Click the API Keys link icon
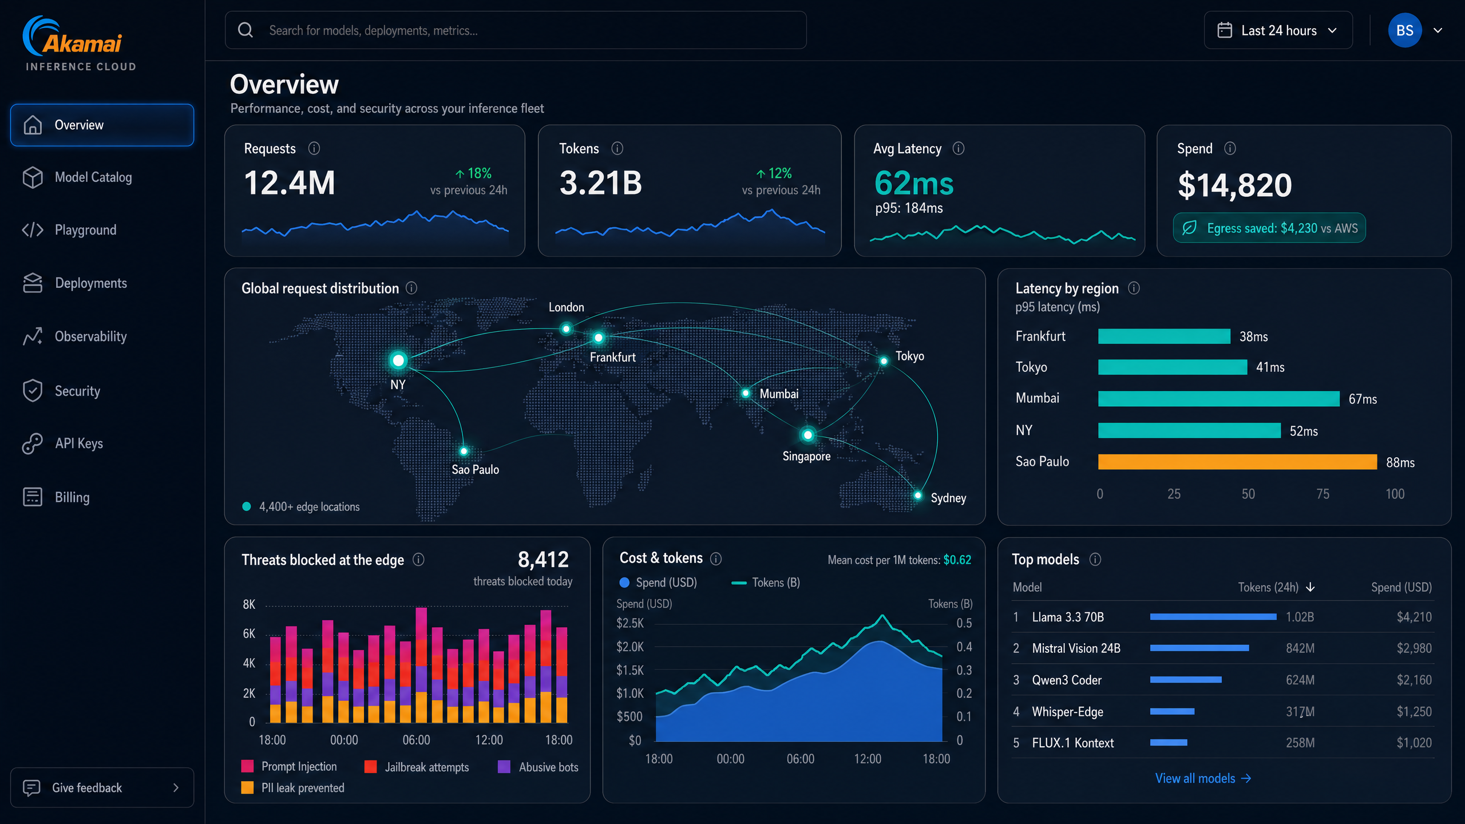 click(x=33, y=443)
